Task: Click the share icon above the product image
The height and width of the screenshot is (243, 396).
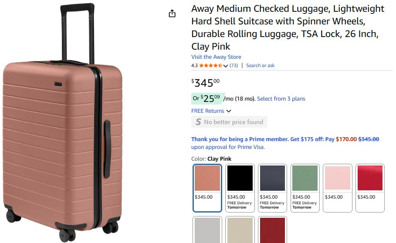Action: coord(172,13)
